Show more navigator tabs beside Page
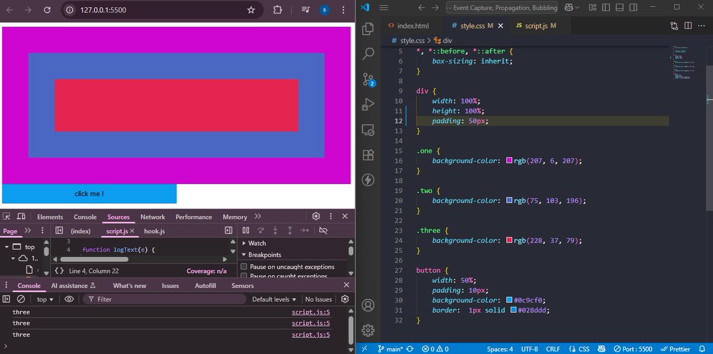The image size is (713, 354). pyautogui.click(x=28, y=230)
